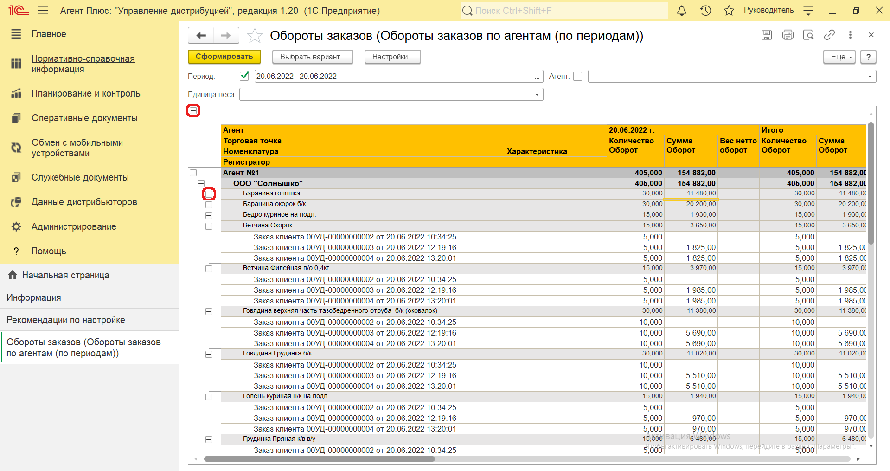Get link to report chain icon
890x471 pixels.
(x=829, y=35)
